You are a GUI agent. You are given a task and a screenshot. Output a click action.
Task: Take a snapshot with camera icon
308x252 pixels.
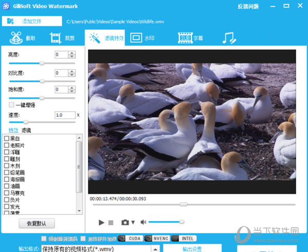(x=125, y=223)
